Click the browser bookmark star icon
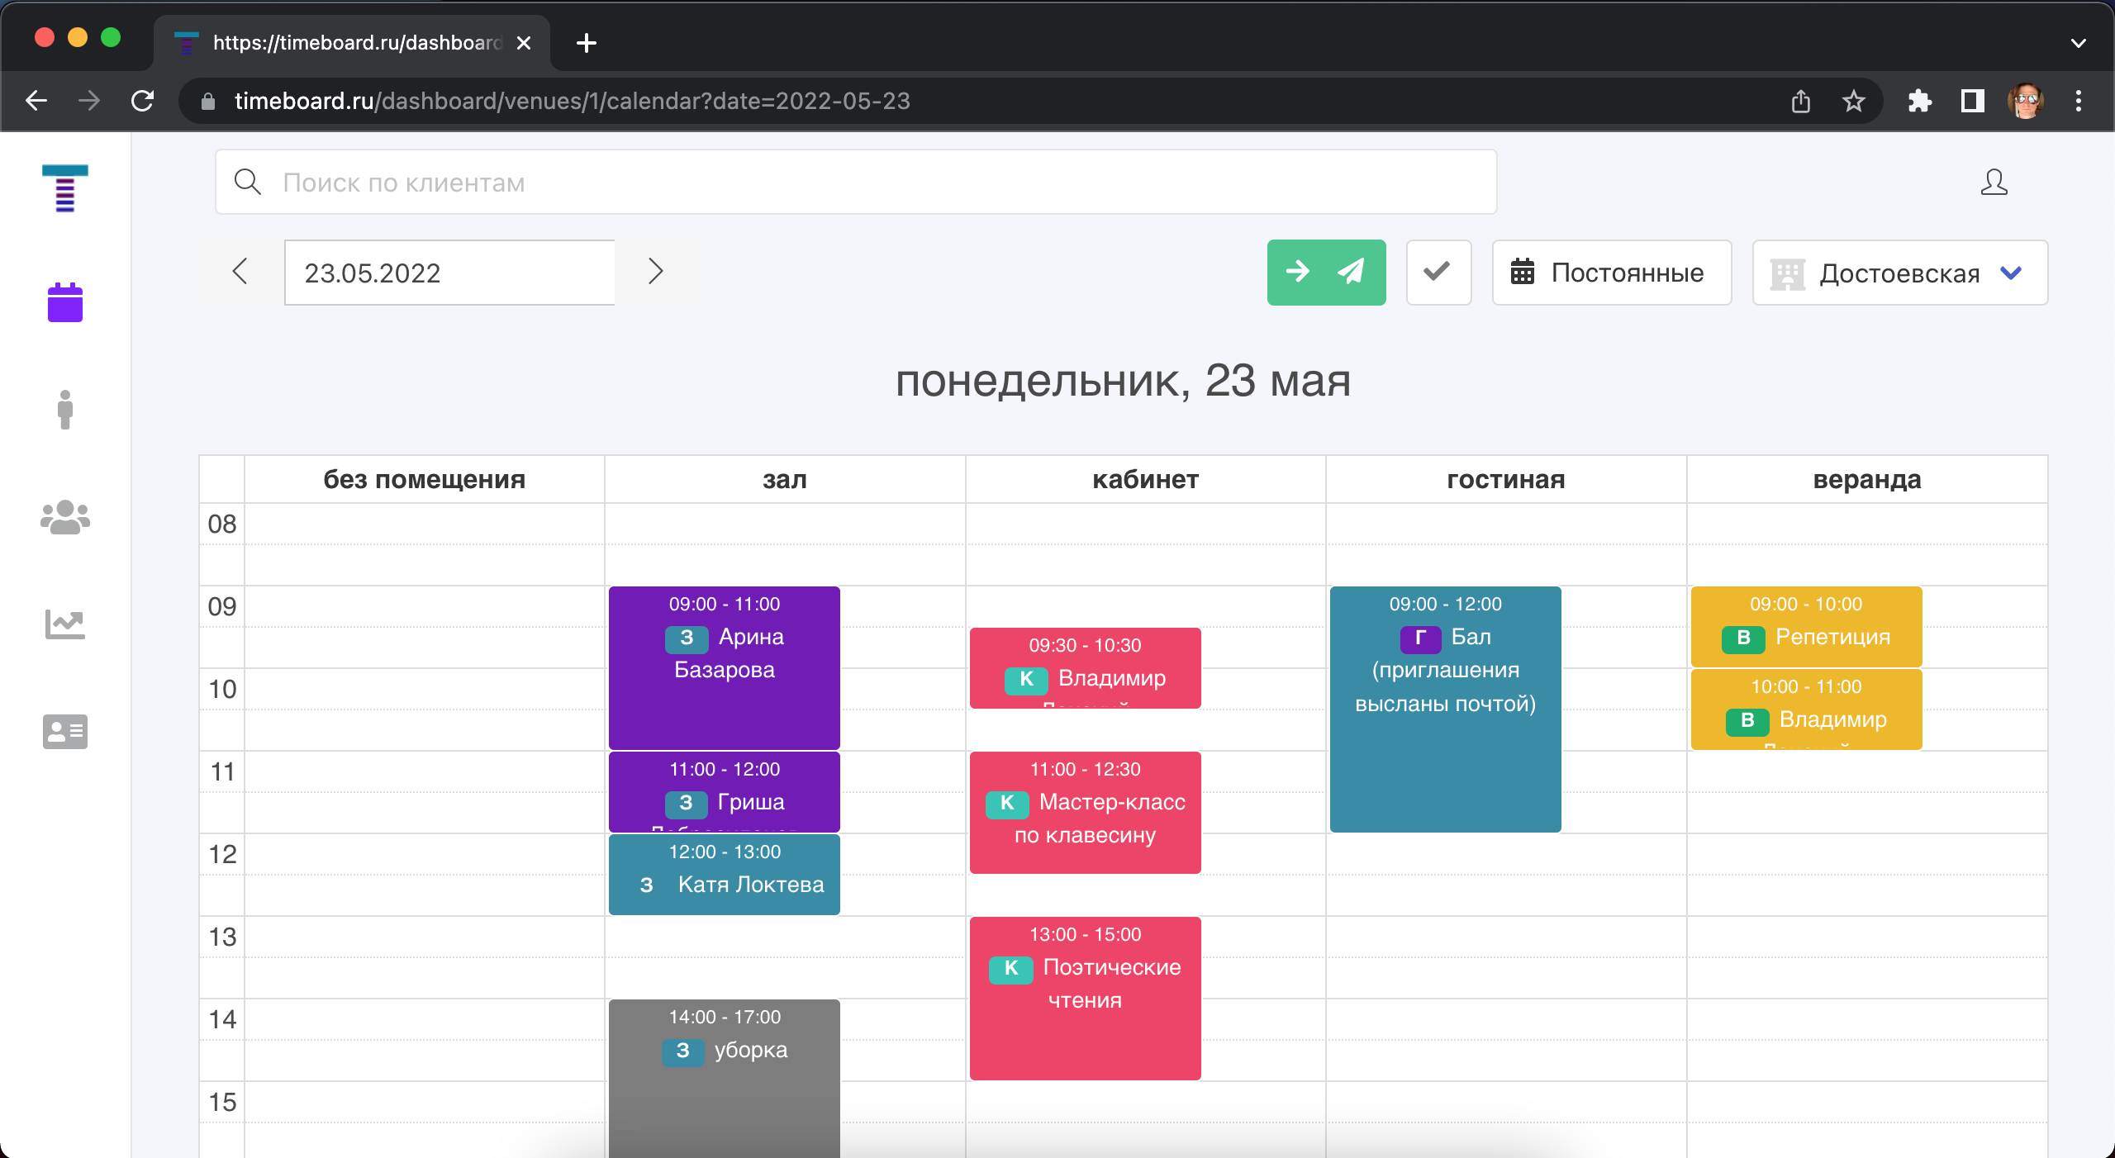Viewport: 2115px width, 1158px height. [x=1853, y=102]
